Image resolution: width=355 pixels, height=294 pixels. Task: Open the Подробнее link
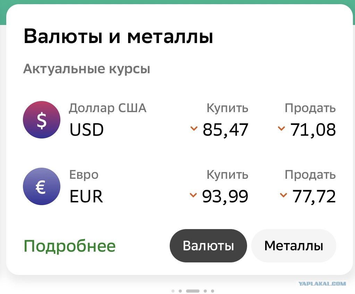click(x=69, y=246)
